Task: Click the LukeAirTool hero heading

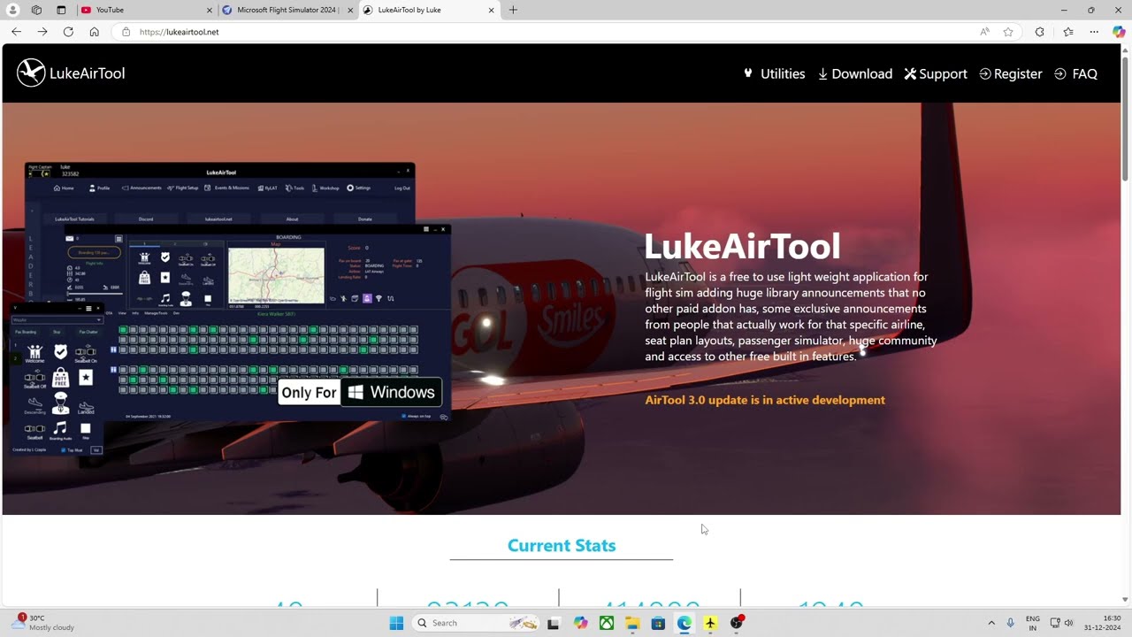Action: coord(742,246)
